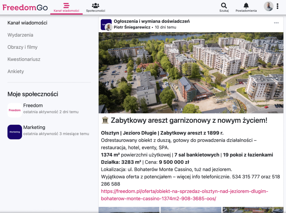
Task: Click the user profile avatar
Action: tap(268, 6)
